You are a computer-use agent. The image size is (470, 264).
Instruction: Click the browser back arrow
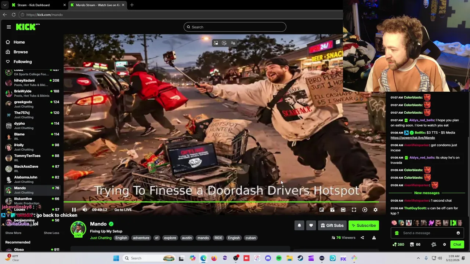click(x=4, y=15)
